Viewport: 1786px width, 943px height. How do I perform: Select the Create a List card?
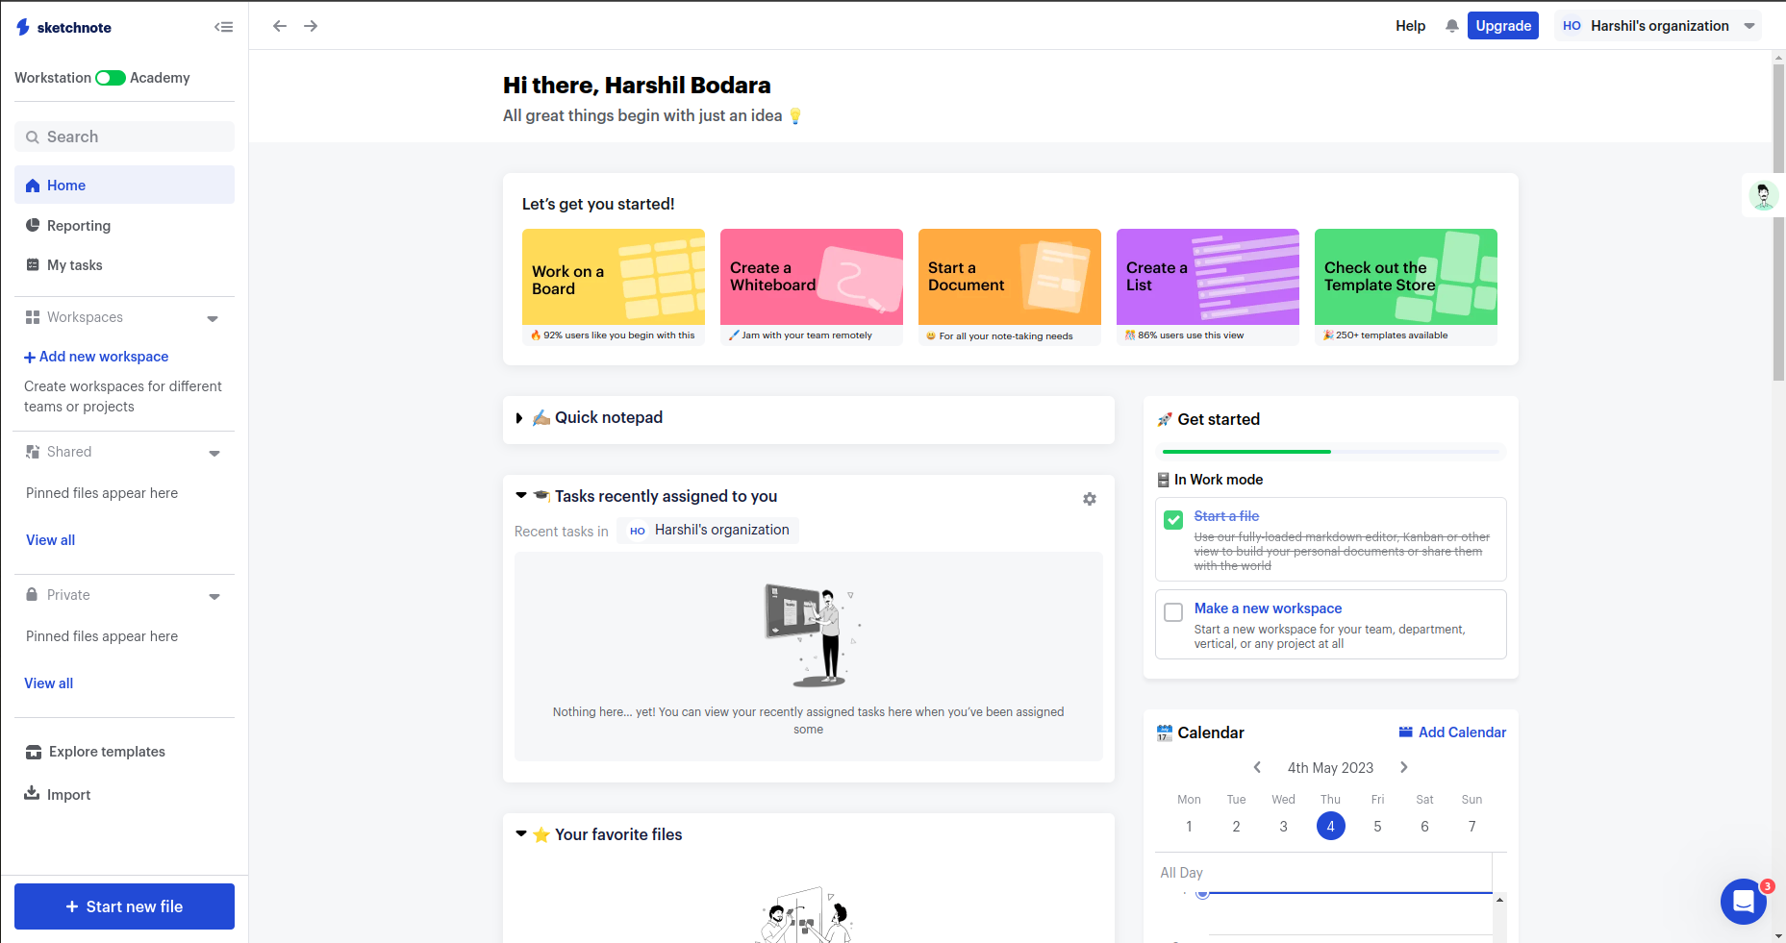tap(1208, 287)
